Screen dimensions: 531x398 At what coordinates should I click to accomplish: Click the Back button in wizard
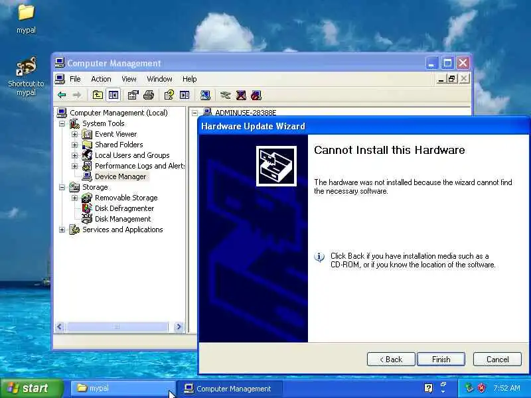pyautogui.click(x=391, y=359)
